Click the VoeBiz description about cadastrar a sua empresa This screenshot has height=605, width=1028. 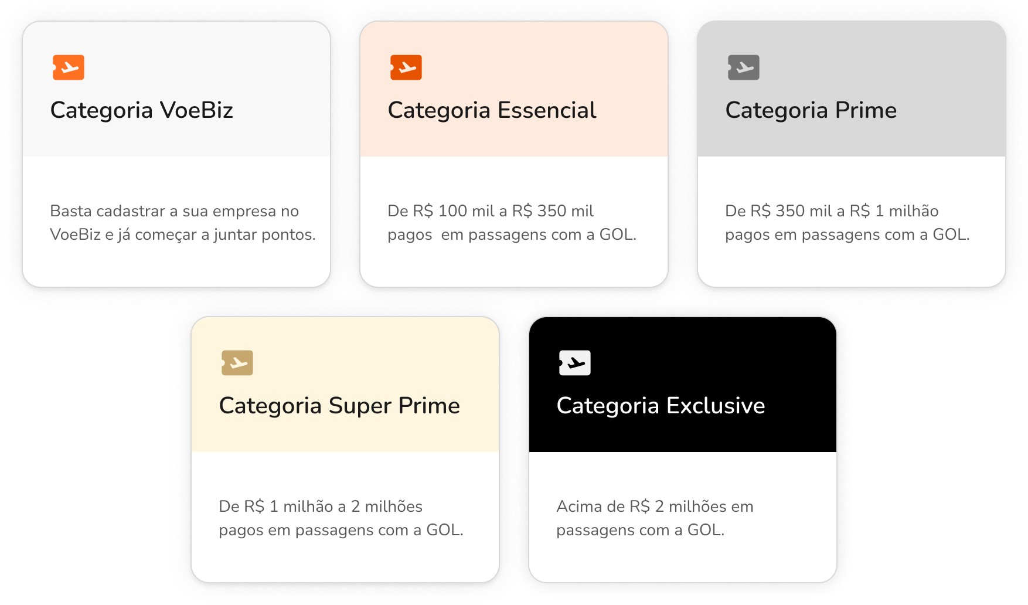tap(183, 223)
